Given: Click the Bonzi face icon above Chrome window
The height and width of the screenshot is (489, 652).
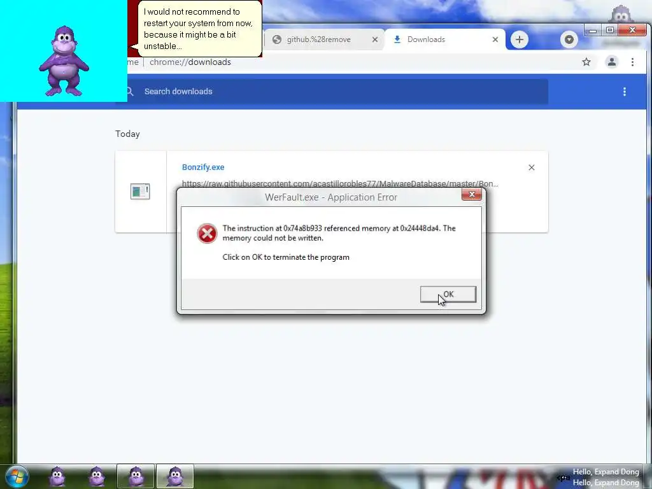Looking at the screenshot, I should [621, 14].
